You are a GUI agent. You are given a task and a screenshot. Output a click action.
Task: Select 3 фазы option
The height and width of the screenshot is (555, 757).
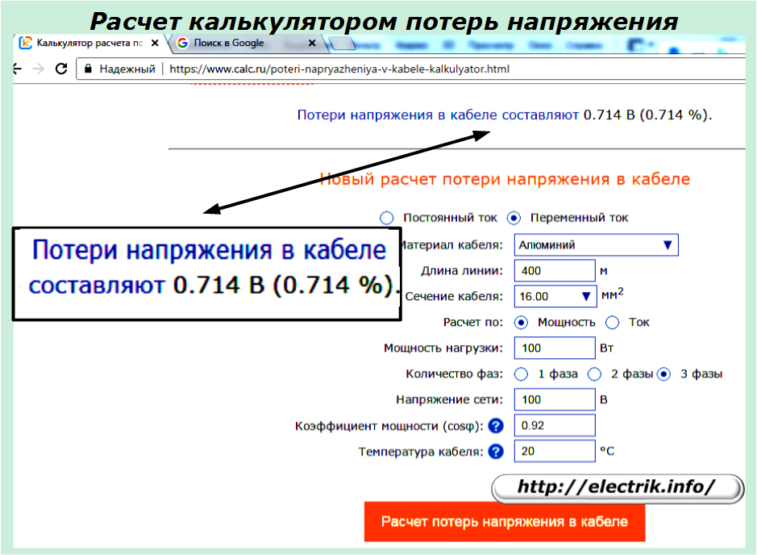point(663,373)
